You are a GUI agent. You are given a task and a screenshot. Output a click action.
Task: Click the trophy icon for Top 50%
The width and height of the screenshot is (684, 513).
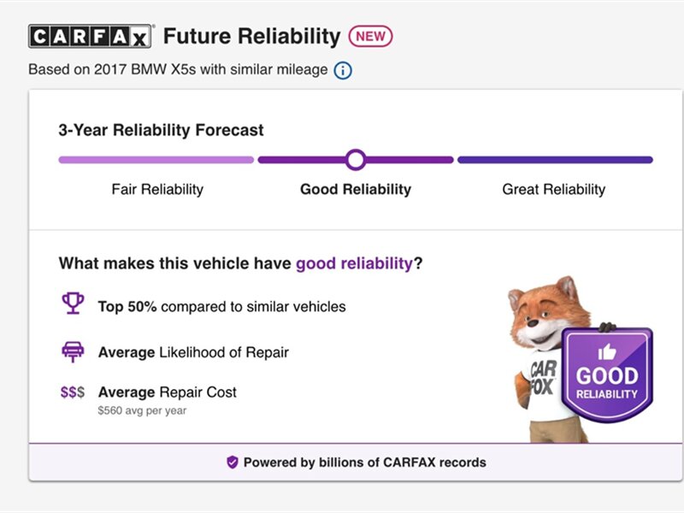[73, 304]
